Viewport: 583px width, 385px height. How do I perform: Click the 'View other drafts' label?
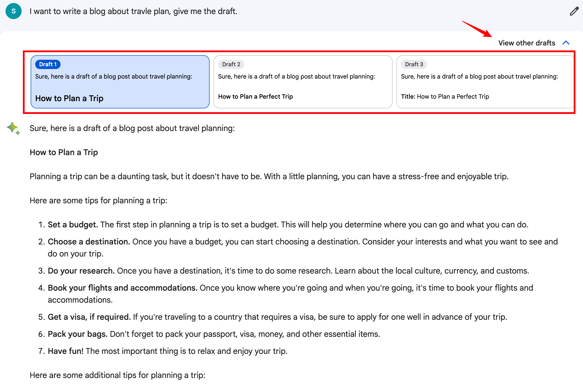tap(527, 43)
